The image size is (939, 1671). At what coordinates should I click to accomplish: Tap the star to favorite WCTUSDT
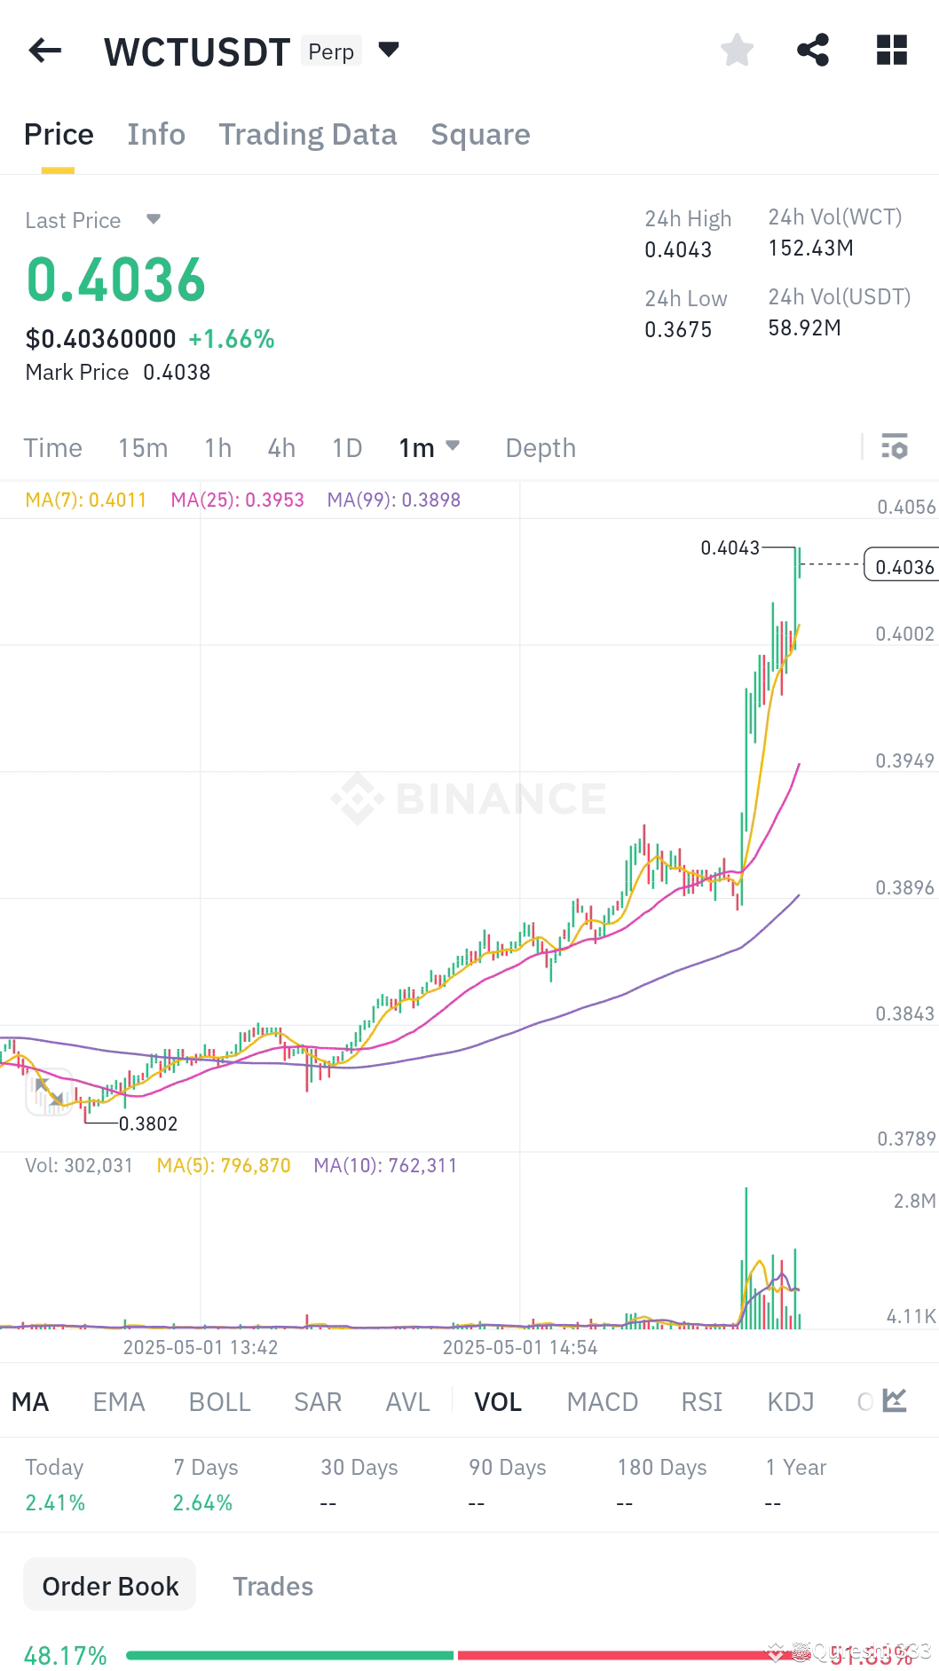(x=737, y=51)
